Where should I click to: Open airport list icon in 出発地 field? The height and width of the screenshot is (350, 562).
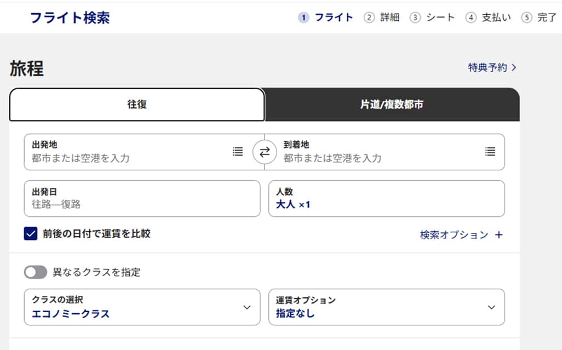238,152
